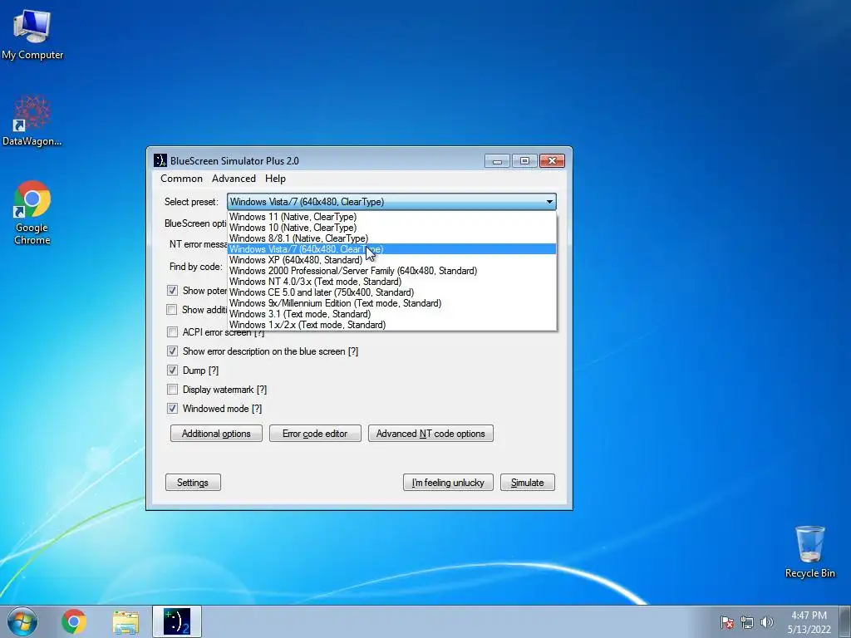Viewport: 851px width, 638px height.
Task: Click [?] help next to Dump
Action: [x=214, y=371]
